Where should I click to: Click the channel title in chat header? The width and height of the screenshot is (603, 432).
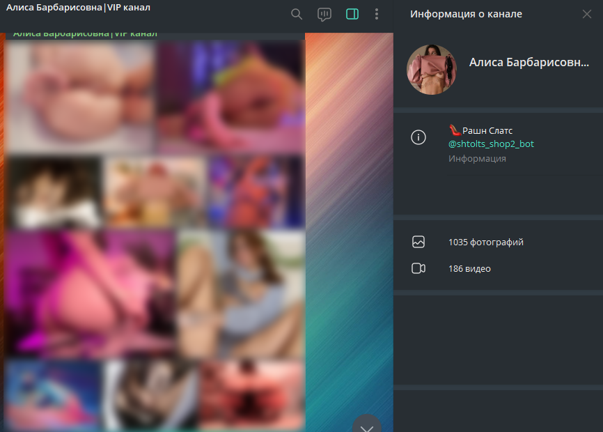point(78,8)
